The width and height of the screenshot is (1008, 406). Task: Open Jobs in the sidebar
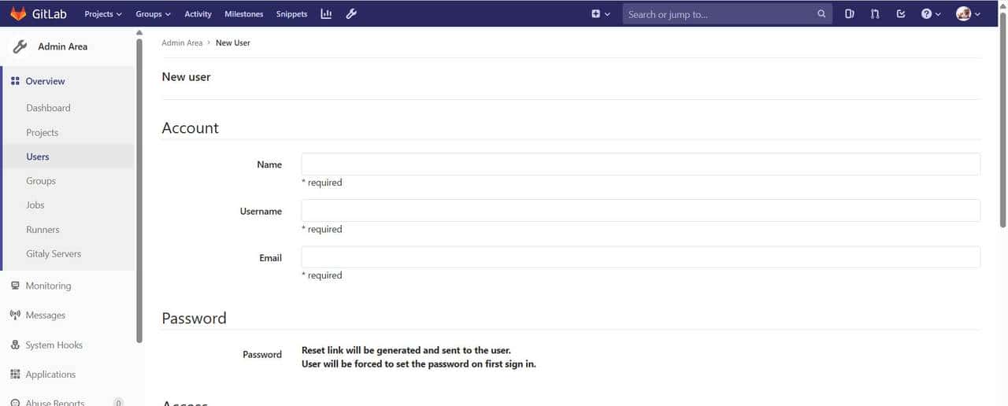[35, 205]
